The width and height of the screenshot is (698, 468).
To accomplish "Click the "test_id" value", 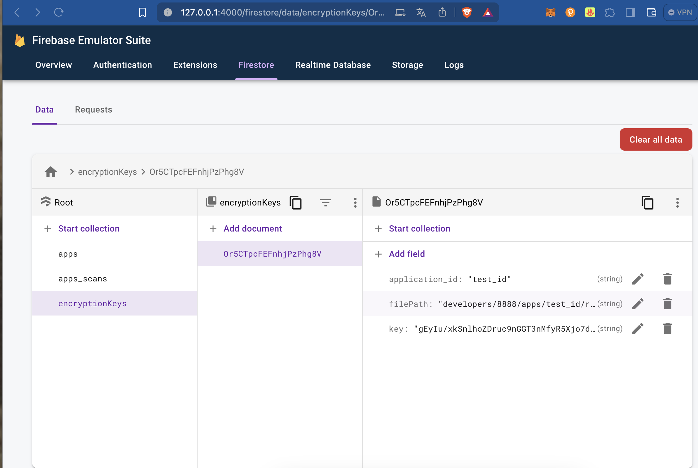I will pyautogui.click(x=489, y=279).
